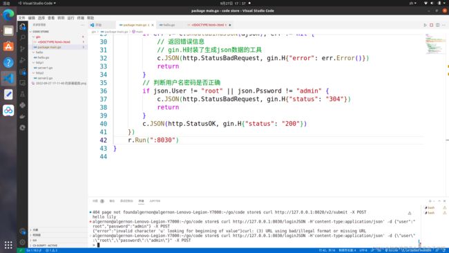Screen dimensions: 449x253
Task: Open the Remote Explorer view
Action: (22, 83)
